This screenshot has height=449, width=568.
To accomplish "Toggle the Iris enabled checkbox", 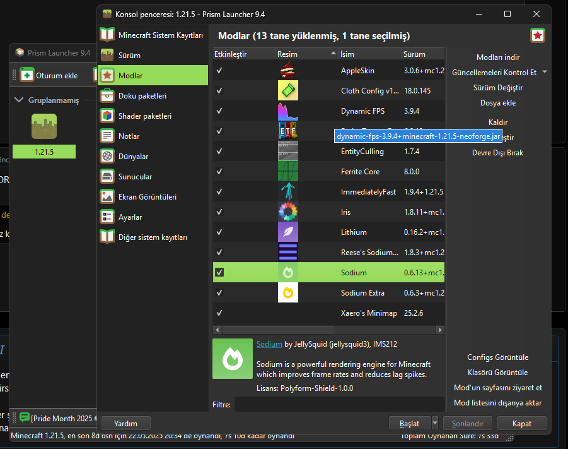I will tap(219, 212).
